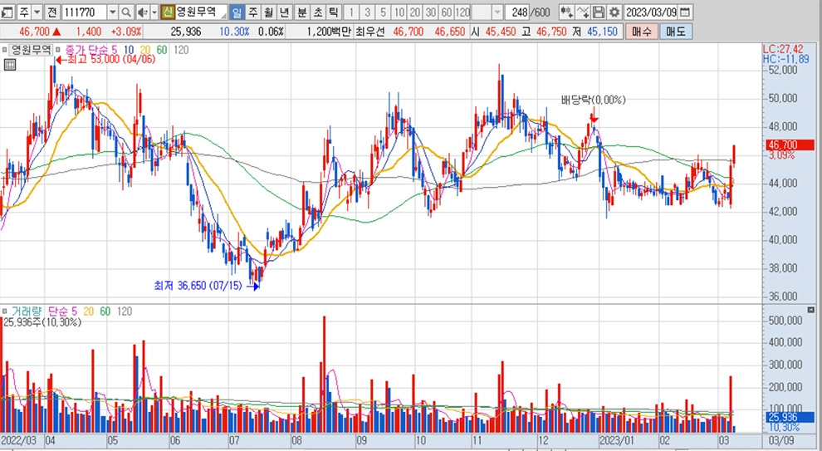Select the 년 (yearly) period tab
This screenshot has width=822, height=451.
click(284, 12)
